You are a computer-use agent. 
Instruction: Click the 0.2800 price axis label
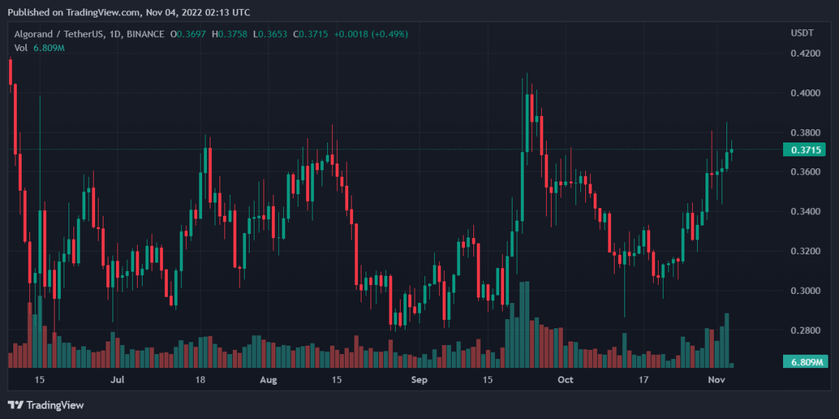806,330
